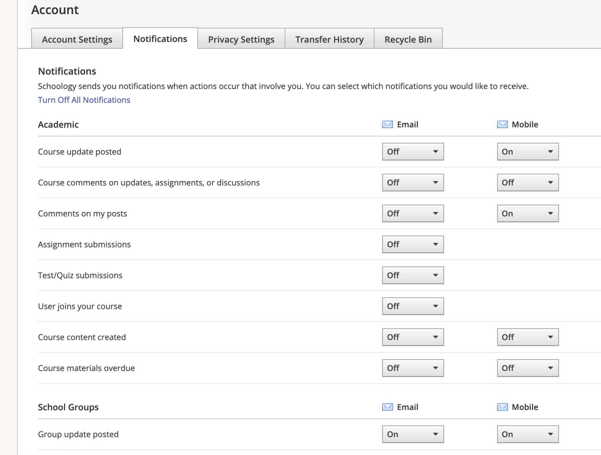Open the Recycle Bin tab
This screenshot has height=455, width=601.
coord(408,39)
